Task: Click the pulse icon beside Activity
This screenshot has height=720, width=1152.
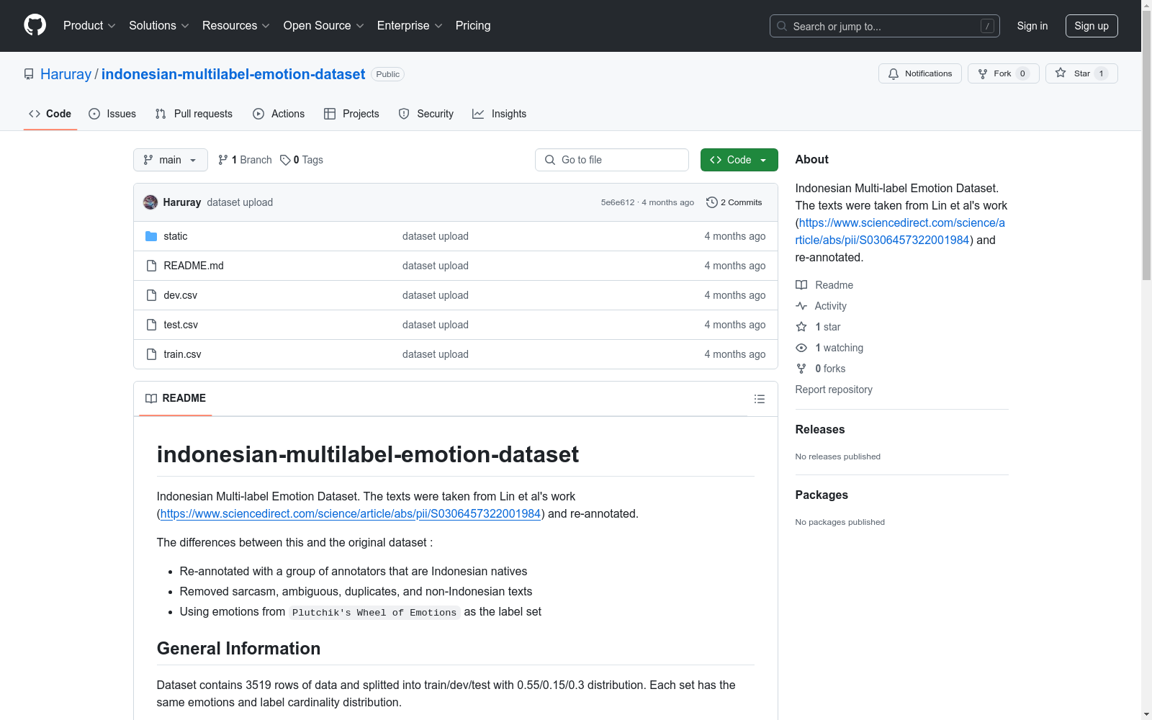Action: (801, 306)
